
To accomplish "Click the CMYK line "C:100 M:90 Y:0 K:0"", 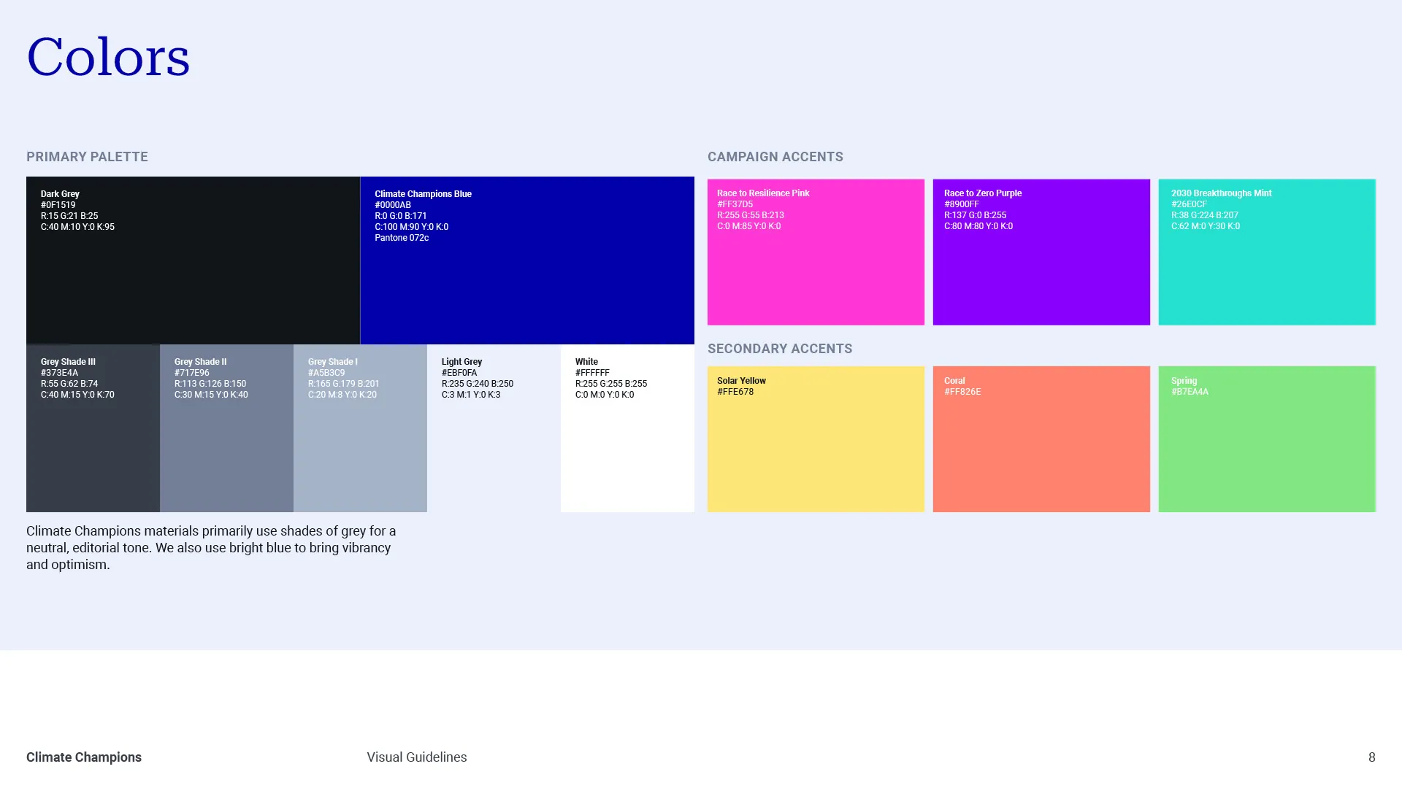I will 412,227.
